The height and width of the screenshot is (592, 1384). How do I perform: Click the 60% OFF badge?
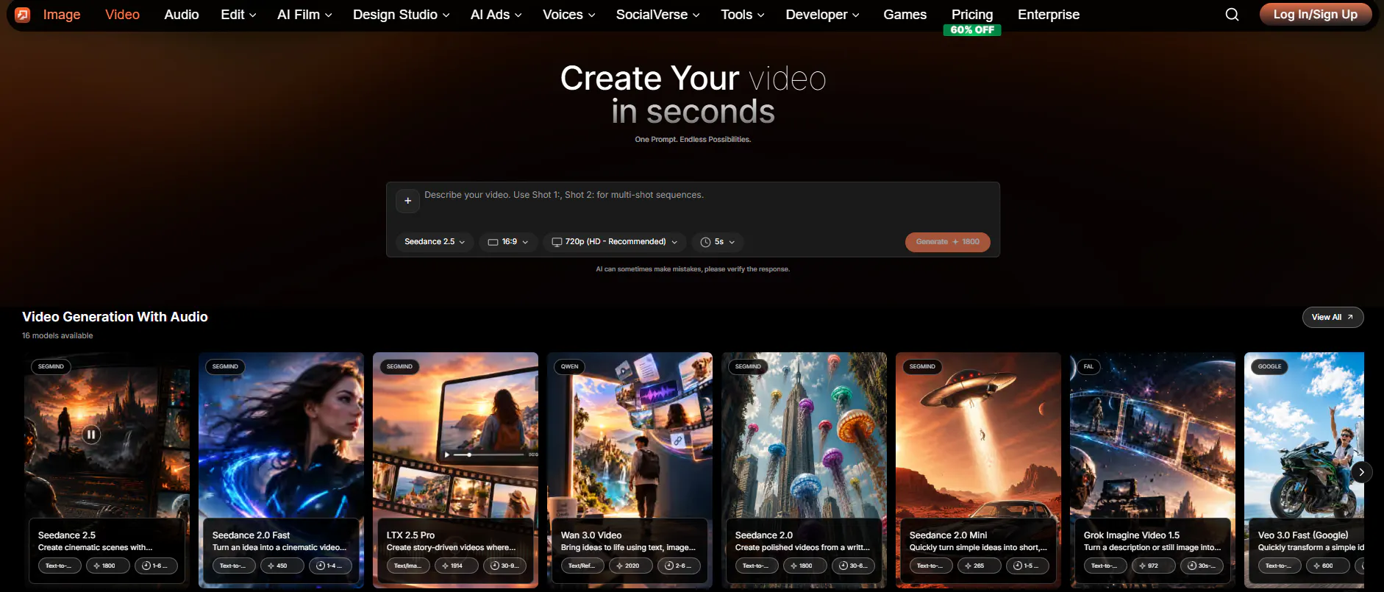[x=972, y=30]
